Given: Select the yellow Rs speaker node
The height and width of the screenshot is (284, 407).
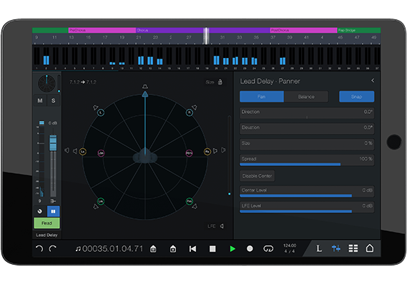Looking at the screenshot, I should 207,152.
